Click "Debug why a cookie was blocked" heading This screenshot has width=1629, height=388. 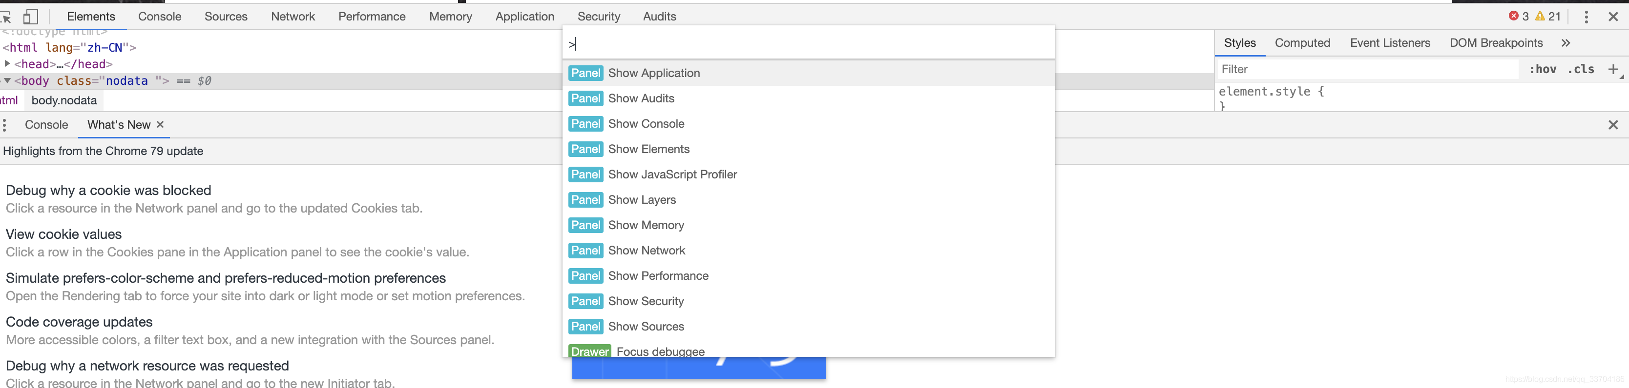tap(108, 191)
